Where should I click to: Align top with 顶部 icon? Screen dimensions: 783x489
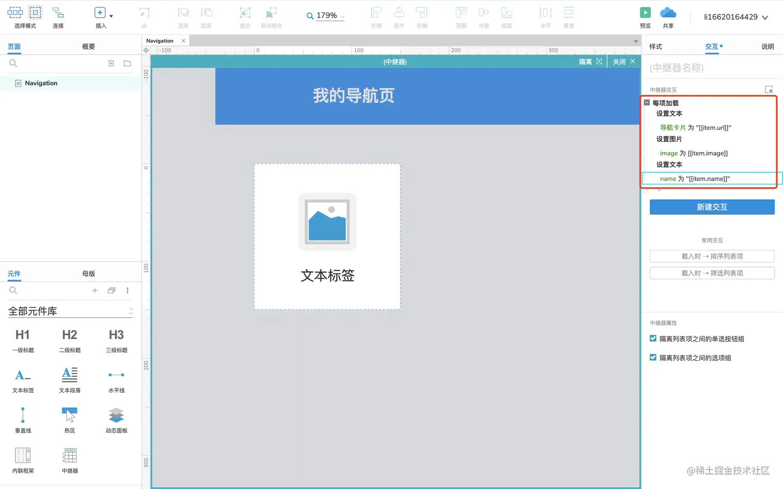pos(461,12)
